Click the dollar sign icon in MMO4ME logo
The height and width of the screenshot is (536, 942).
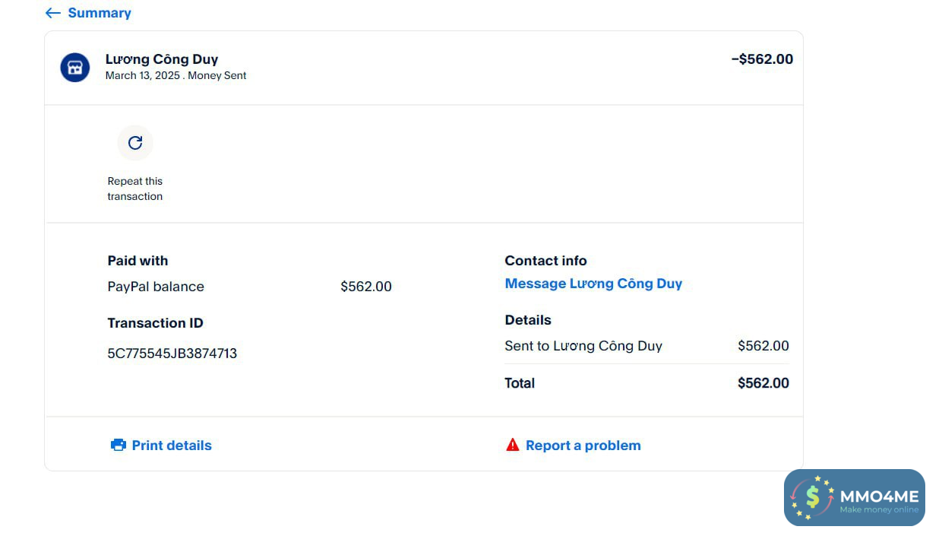(x=813, y=496)
